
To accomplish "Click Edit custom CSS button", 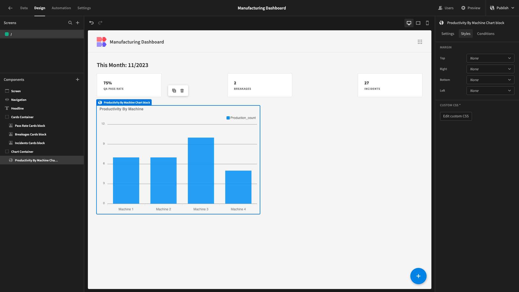I will [x=456, y=116].
